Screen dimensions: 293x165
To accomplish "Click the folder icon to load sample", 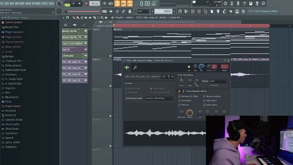I will (x=164, y=77).
